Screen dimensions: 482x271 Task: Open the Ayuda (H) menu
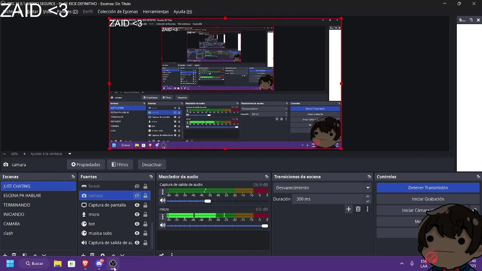point(183,12)
